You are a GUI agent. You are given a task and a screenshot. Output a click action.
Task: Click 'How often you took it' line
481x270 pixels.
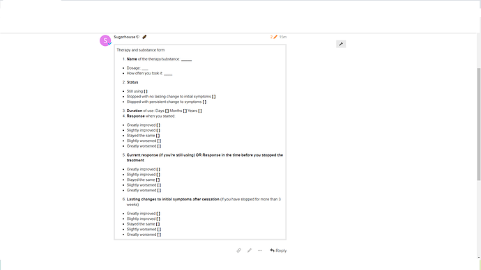[149, 73]
